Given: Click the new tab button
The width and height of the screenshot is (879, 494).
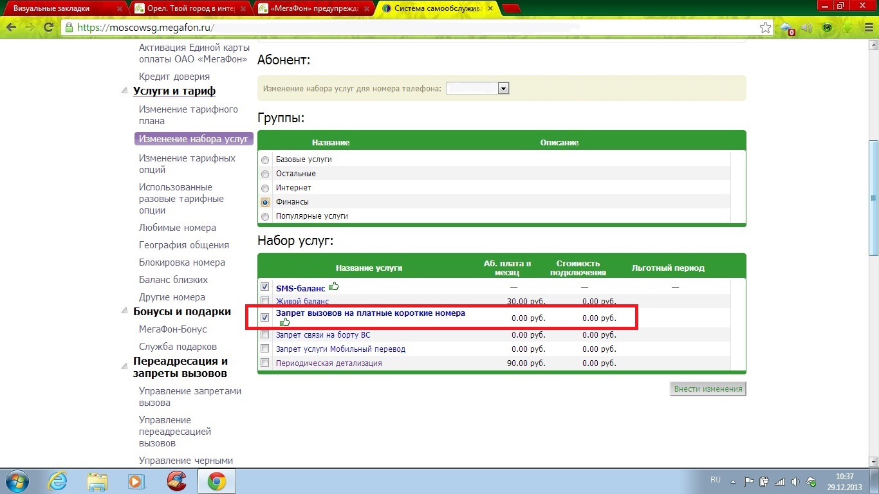Looking at the screenshot, I should (511, 8).
